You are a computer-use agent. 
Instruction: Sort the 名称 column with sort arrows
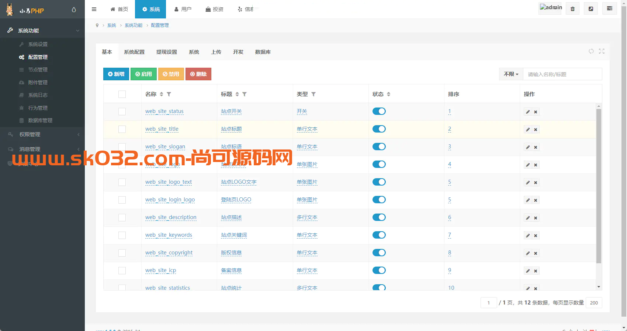[162, 94]
